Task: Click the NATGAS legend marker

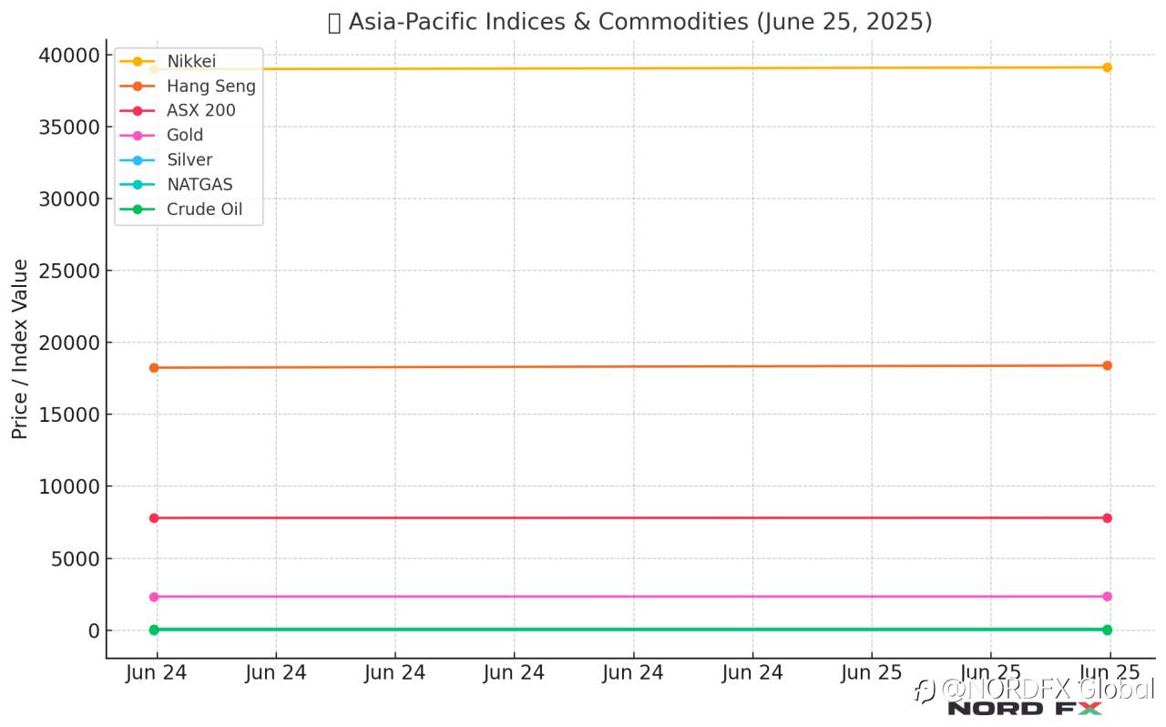Action: tap(138, 185)
